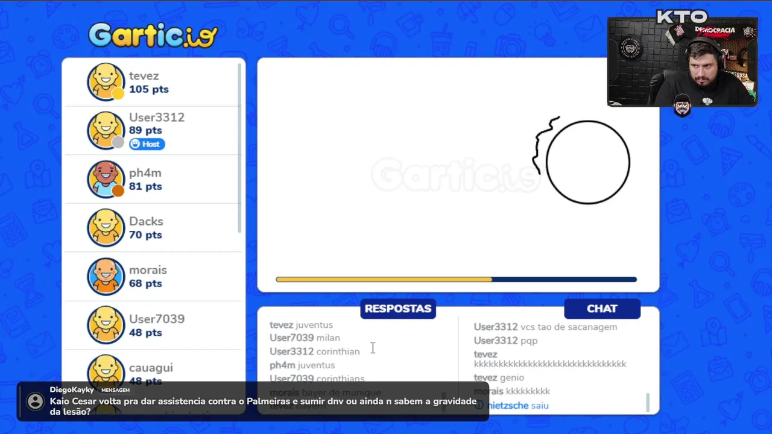Click the small cartoon face icon below the webcam

tap(682, 106)
